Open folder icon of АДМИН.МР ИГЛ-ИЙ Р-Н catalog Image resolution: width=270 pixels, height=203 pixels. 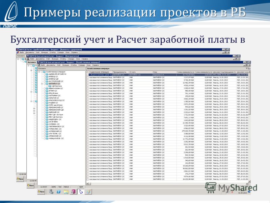pyautogui.click(x=47, y=74)
